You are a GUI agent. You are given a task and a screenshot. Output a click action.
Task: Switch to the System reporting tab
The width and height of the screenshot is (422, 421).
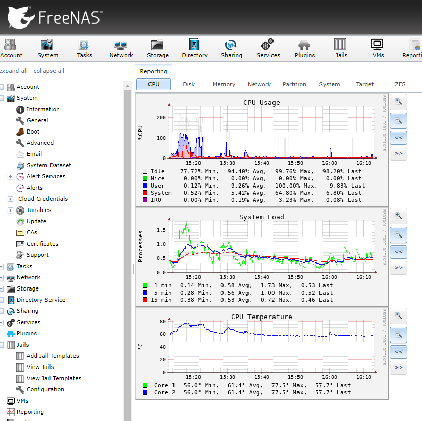330,84
